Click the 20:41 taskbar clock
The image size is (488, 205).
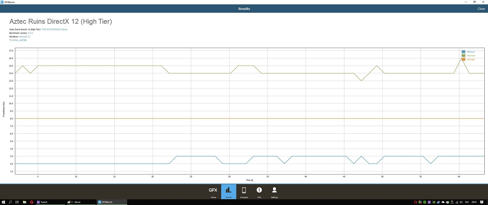pos(474,202)
